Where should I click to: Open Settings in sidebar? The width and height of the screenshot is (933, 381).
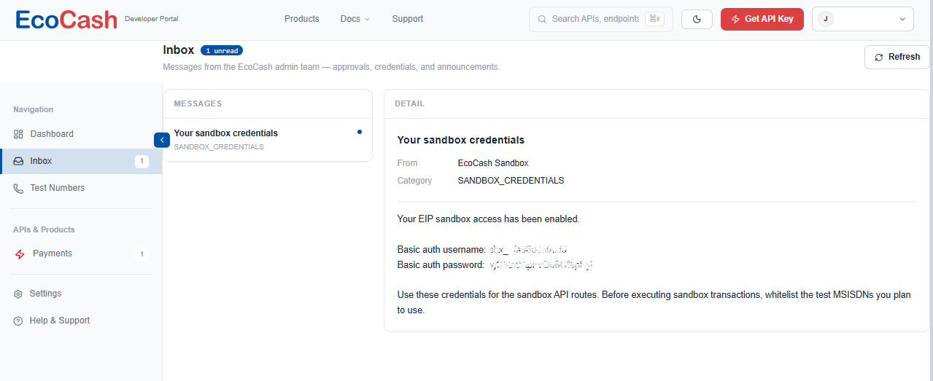click(x=81, y=294)
